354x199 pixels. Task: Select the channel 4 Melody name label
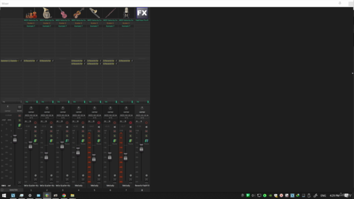[79, 186]
